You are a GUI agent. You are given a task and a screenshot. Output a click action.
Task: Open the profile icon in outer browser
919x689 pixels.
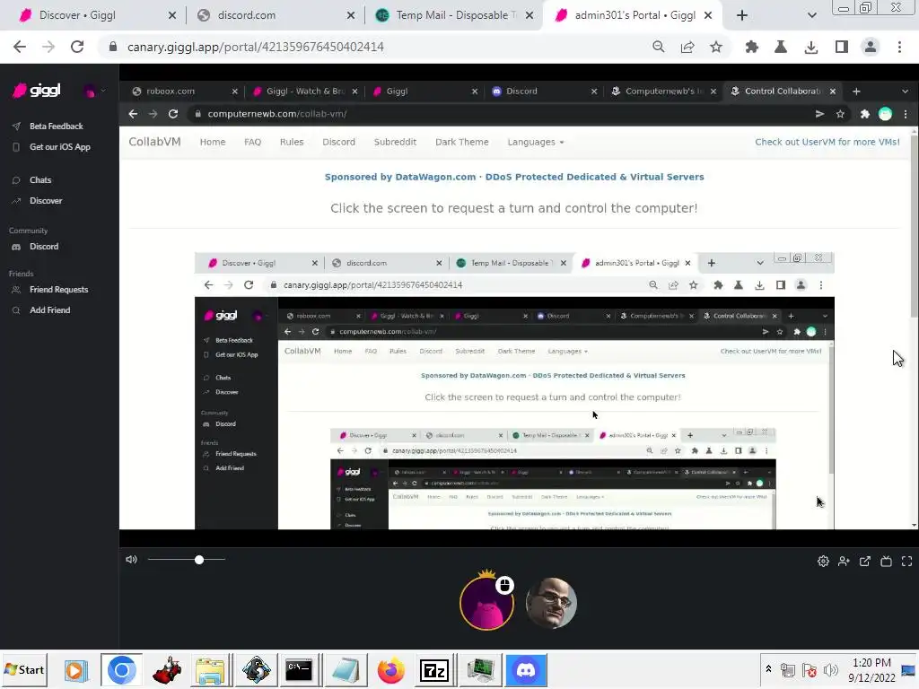[x=871, y=47]
